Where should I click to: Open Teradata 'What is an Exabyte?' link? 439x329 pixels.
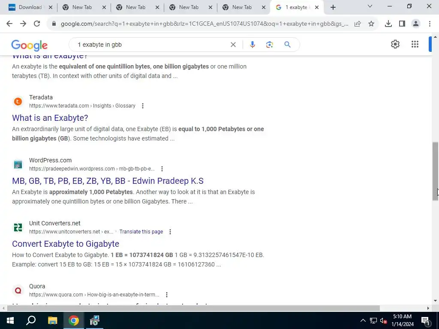click(x=50, y=118)
